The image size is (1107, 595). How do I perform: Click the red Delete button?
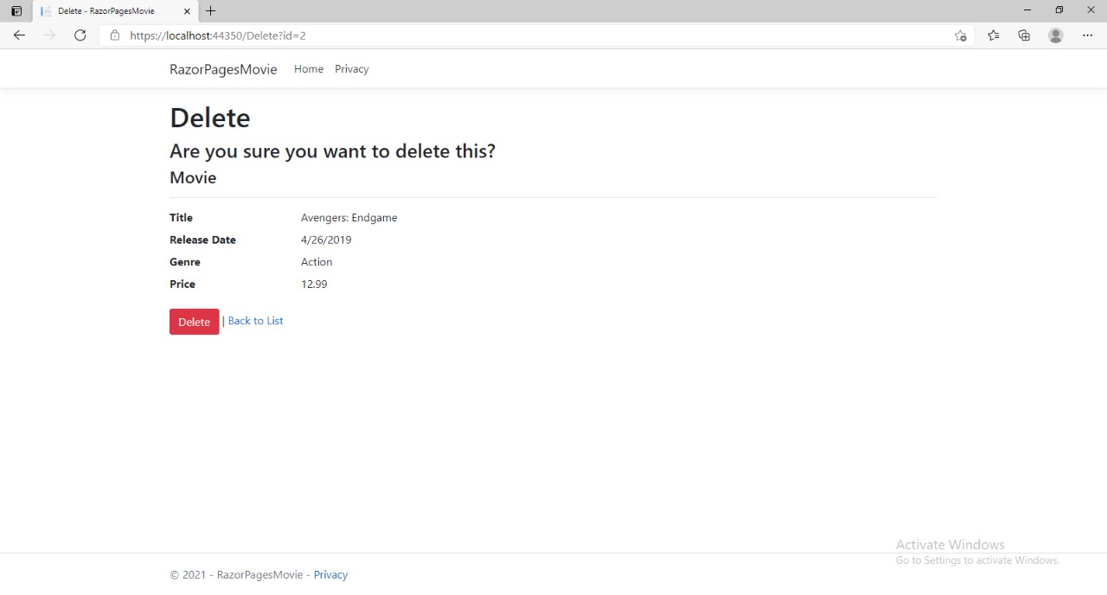195,322
